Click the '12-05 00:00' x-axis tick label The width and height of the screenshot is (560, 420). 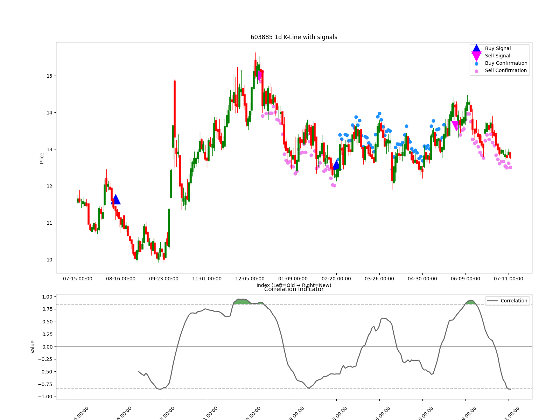250,279
